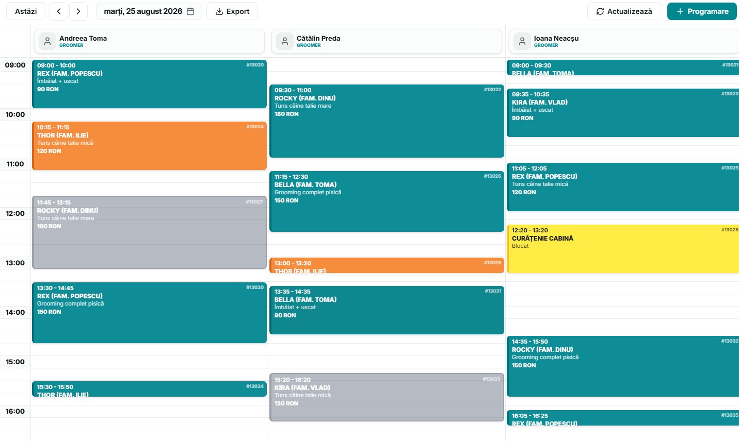Viewport: 739px width, 441px height.
Task: Click the 12:00 time label
Action: click(15, 213)
